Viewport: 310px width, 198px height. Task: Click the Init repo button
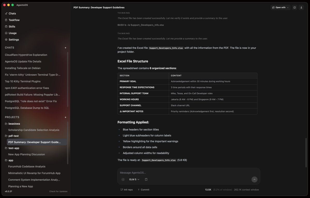coord(127,190)
